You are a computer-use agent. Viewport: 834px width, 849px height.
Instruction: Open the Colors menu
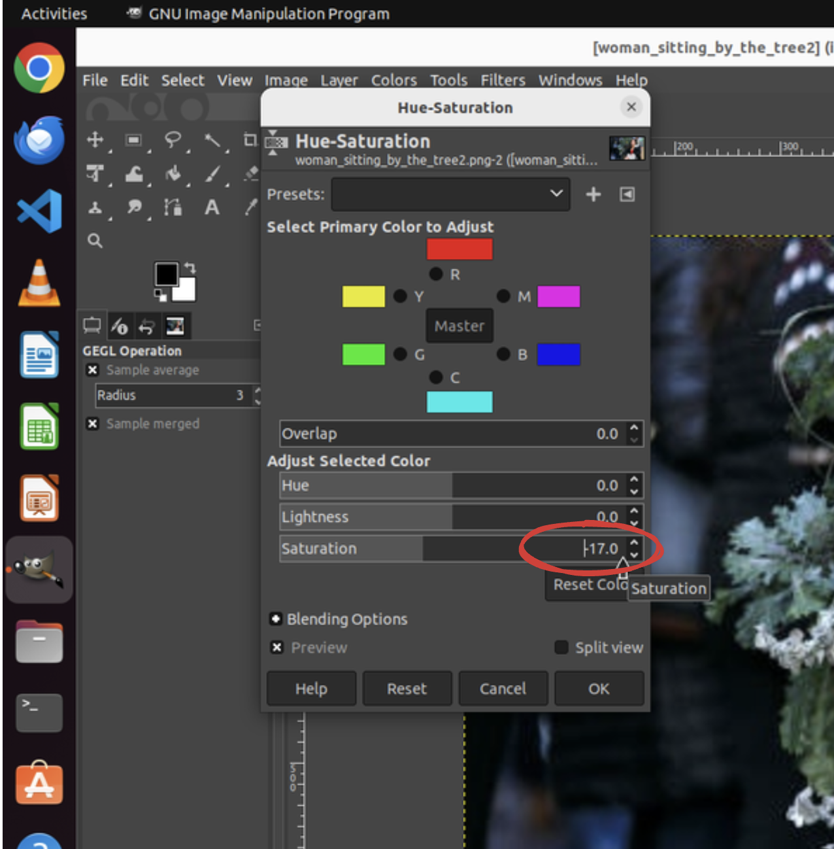click(x=393, y=80)
